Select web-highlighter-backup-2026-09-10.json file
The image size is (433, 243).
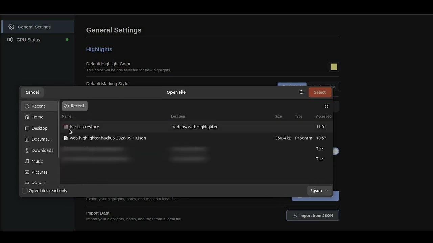click(196, 138)
